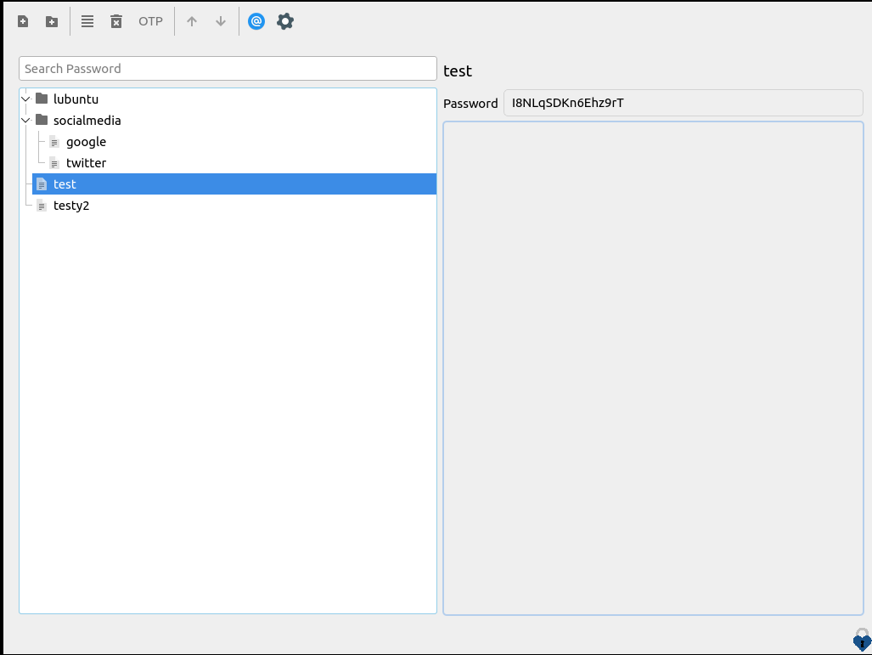This screenshot has height=655, width=872.
Task: Select the socialmedia folder
Action: 87,121
